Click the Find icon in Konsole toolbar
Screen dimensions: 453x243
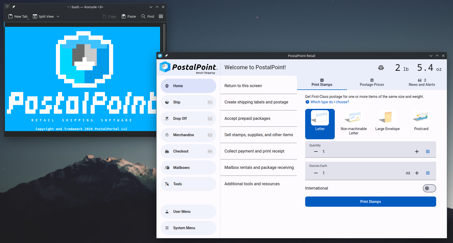[x=144, y=16]
